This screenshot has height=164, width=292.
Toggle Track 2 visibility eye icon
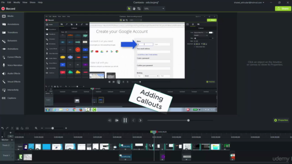[13, 144]
